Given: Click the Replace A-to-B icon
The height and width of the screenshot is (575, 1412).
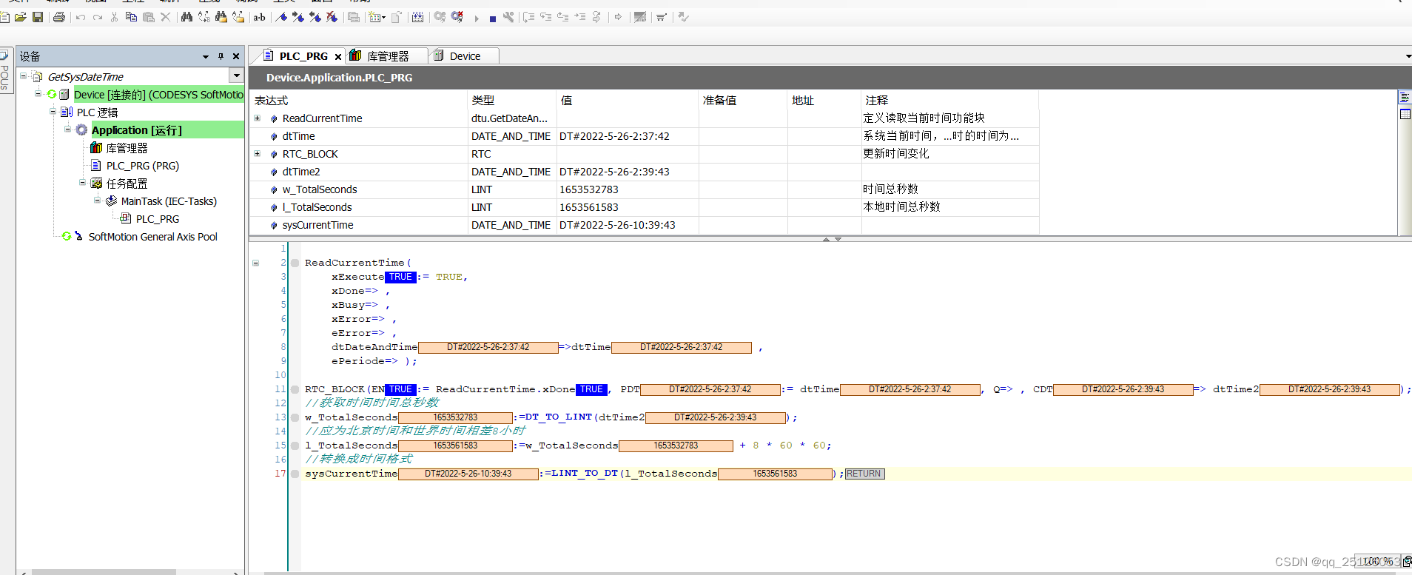Looking at the screenshot, I should 204,17.
